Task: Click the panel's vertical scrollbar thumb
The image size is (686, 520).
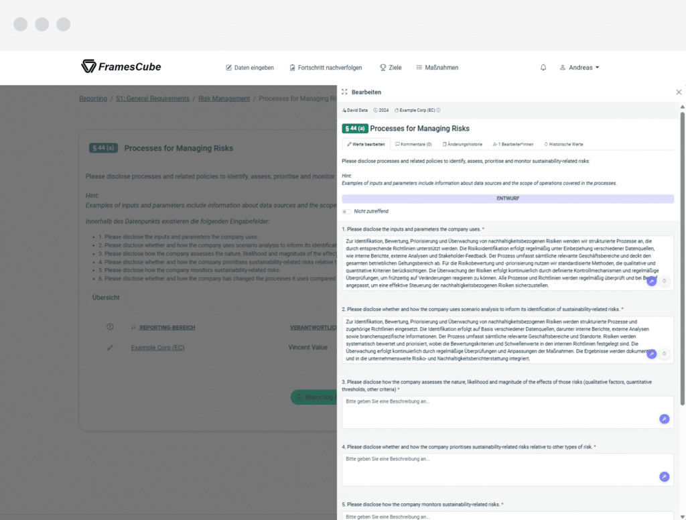Action: click(x=682, y=258)
